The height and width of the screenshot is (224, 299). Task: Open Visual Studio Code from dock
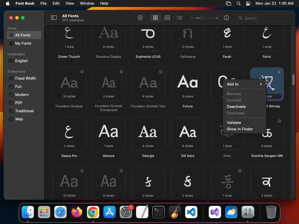pos(191,212)
